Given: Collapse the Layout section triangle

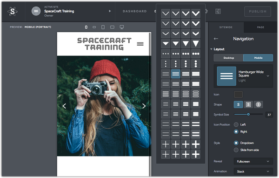Looking at the screenshot, I should [x=211, y=49].
